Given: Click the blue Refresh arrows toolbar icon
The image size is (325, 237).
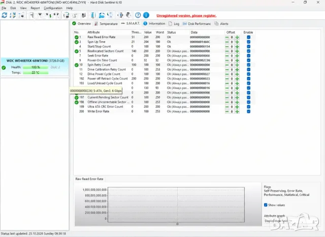Looking at the screenshot, I should click(x=5, y=15).
